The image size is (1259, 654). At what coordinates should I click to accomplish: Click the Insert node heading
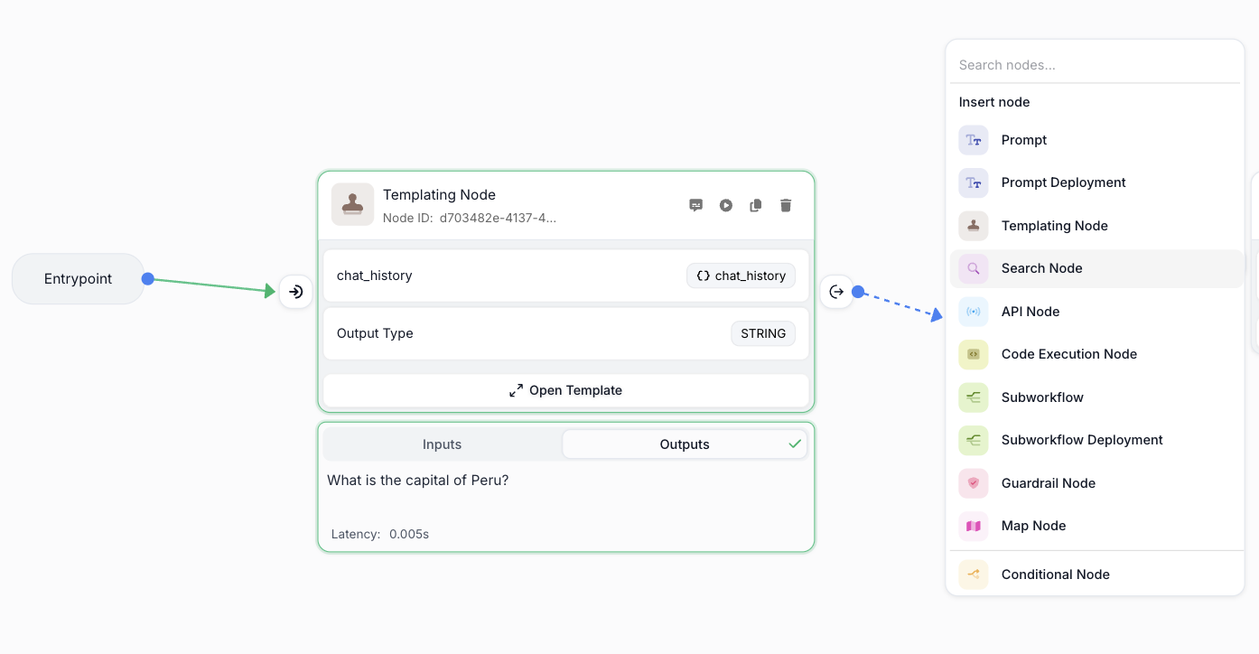[994, 102]
